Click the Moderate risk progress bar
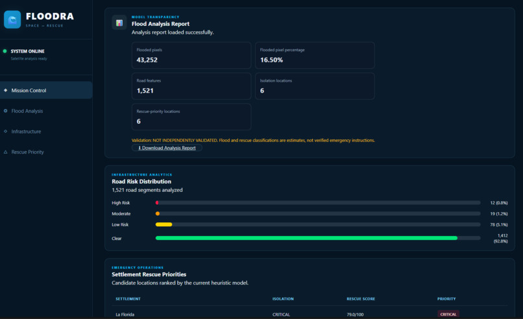523x319 pixels. [318, 214]
